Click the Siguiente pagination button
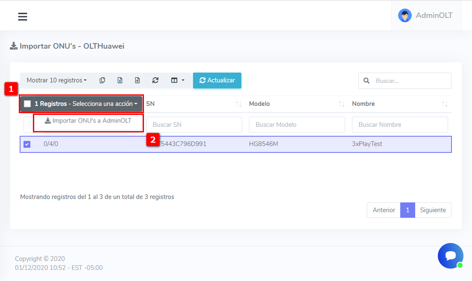 (433, 210)
